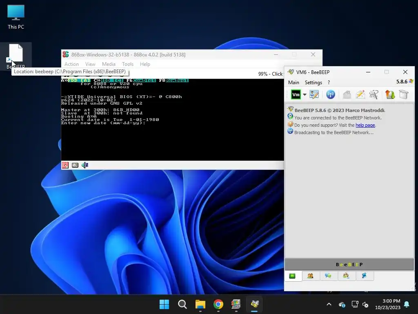
Task: Open the notifications bell icon
Action: pos(407,304)
